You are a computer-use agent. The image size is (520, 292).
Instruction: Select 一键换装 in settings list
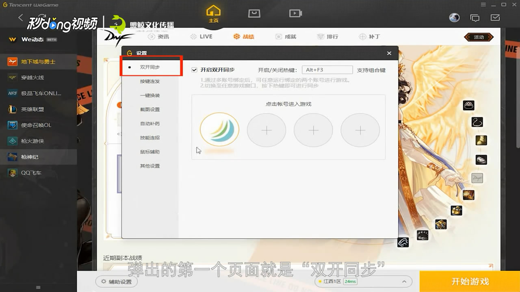(x=150, y=95)
